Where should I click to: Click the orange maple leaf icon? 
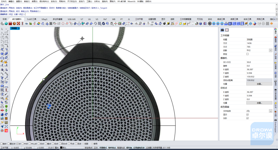(x=272, y=23)
